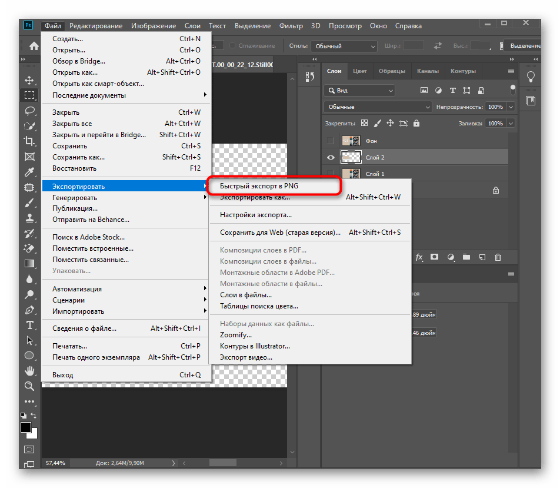
Task: Switch to the Образцы tab
Action: (392, 71)
